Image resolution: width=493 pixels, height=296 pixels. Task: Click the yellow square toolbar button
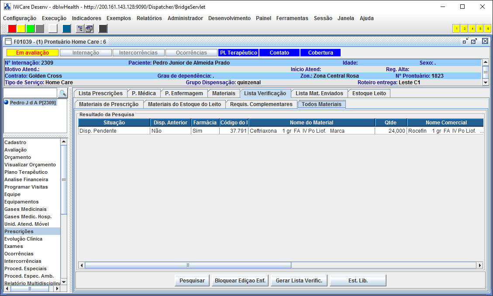21,28
